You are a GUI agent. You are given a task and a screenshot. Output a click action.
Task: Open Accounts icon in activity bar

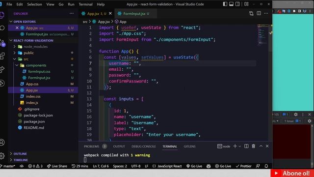pos(2,142)
